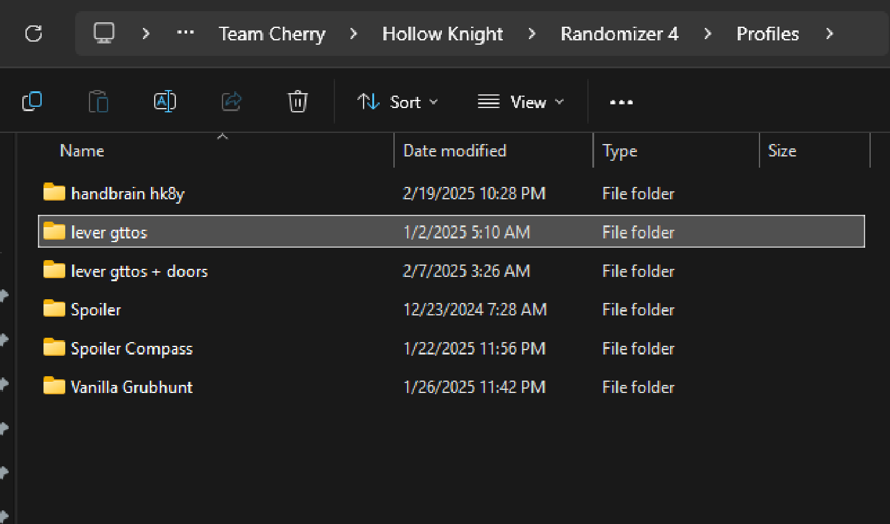Image resolution: width=890 pixels, height=524 pixels.
Task: Click date 1/2/2025 5:10 AM
Action: coord(467,232)
